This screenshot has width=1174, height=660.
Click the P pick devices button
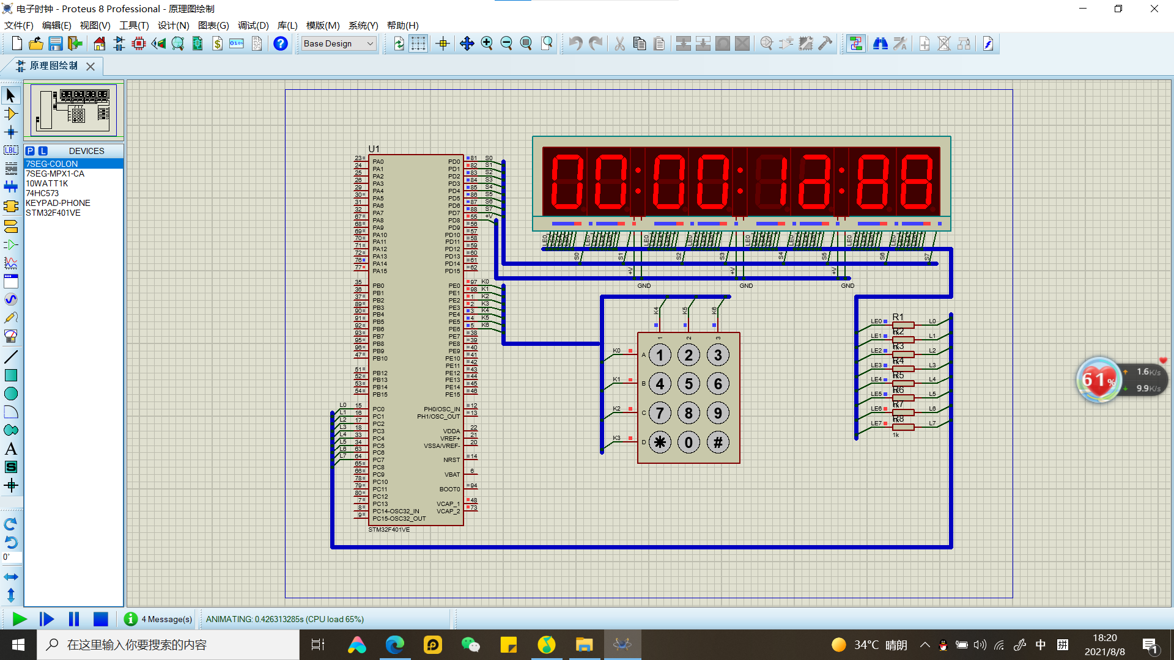click(30, 151)
